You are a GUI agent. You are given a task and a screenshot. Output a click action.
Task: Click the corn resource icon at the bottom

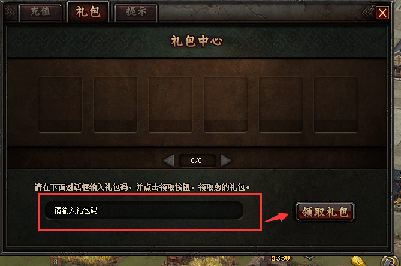358,261
